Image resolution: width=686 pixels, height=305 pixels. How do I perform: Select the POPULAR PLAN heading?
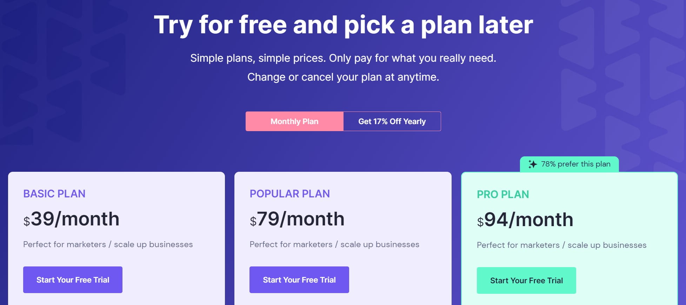click(289, 194)
